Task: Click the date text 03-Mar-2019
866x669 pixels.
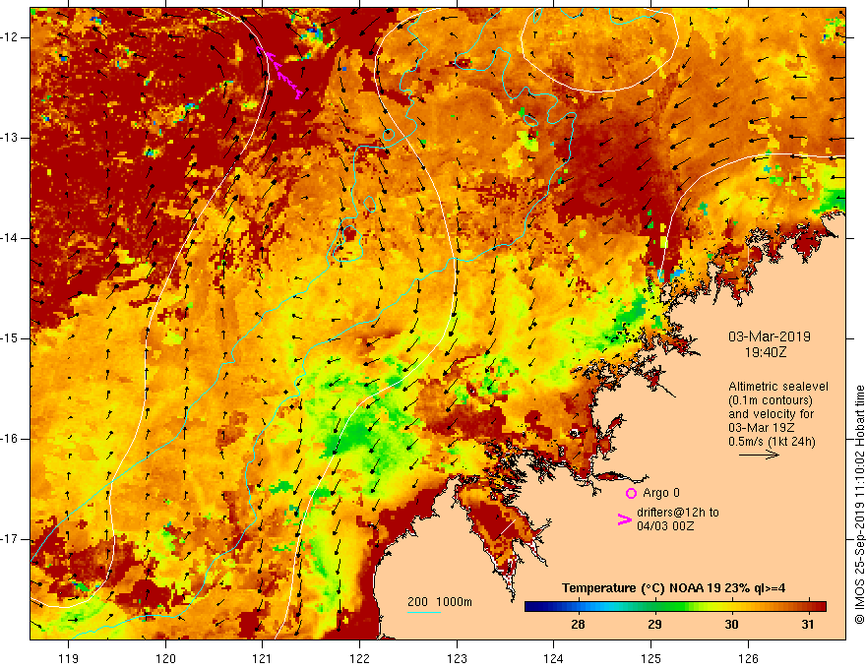Action: [770, 336]
